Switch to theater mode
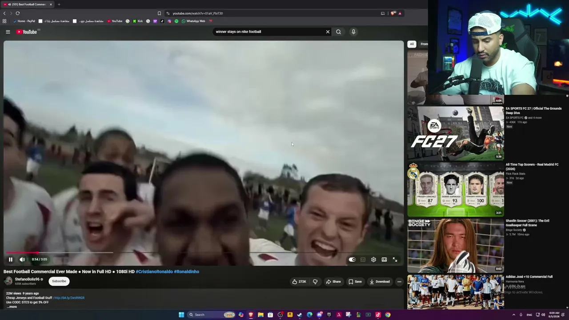Image resolution: width=569 pixels, height=320 pixels. pyautogui.click(x=384, y=260)
